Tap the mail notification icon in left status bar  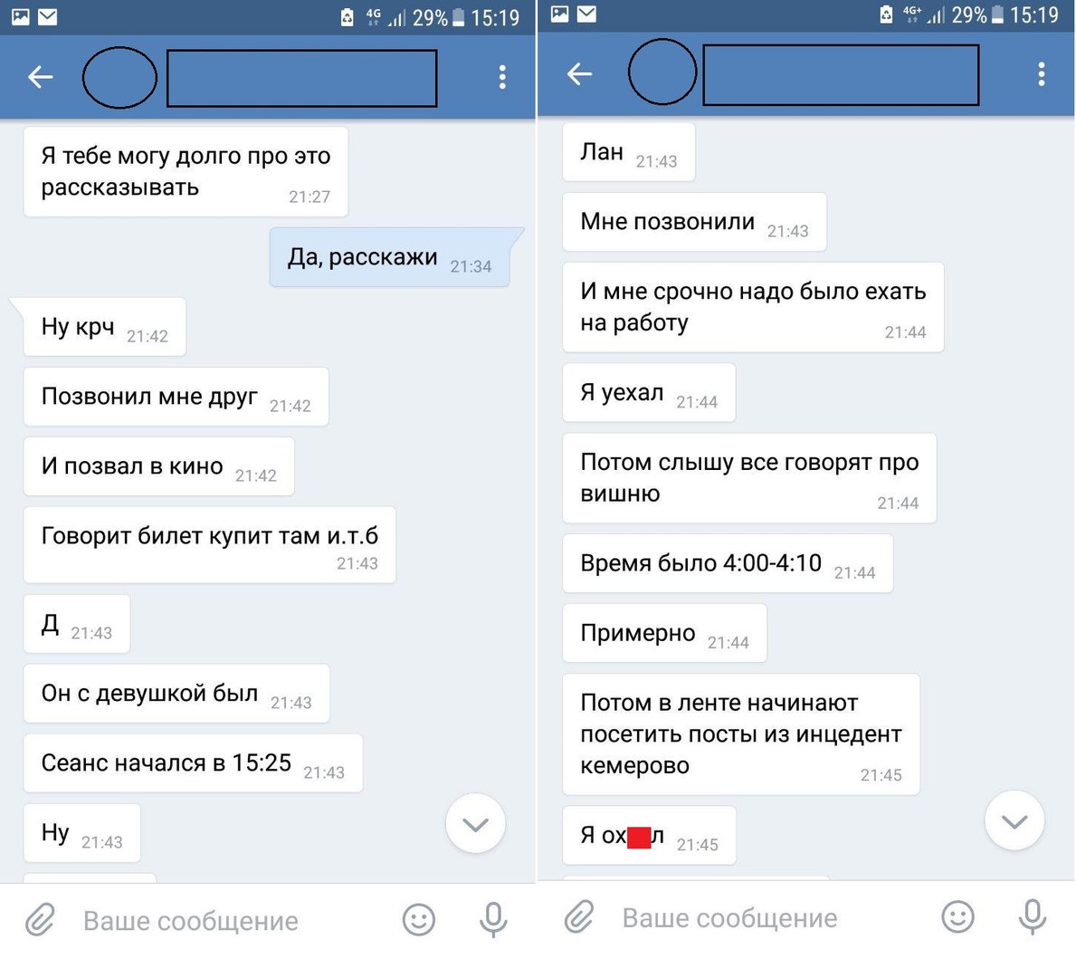tap(47, 16)
